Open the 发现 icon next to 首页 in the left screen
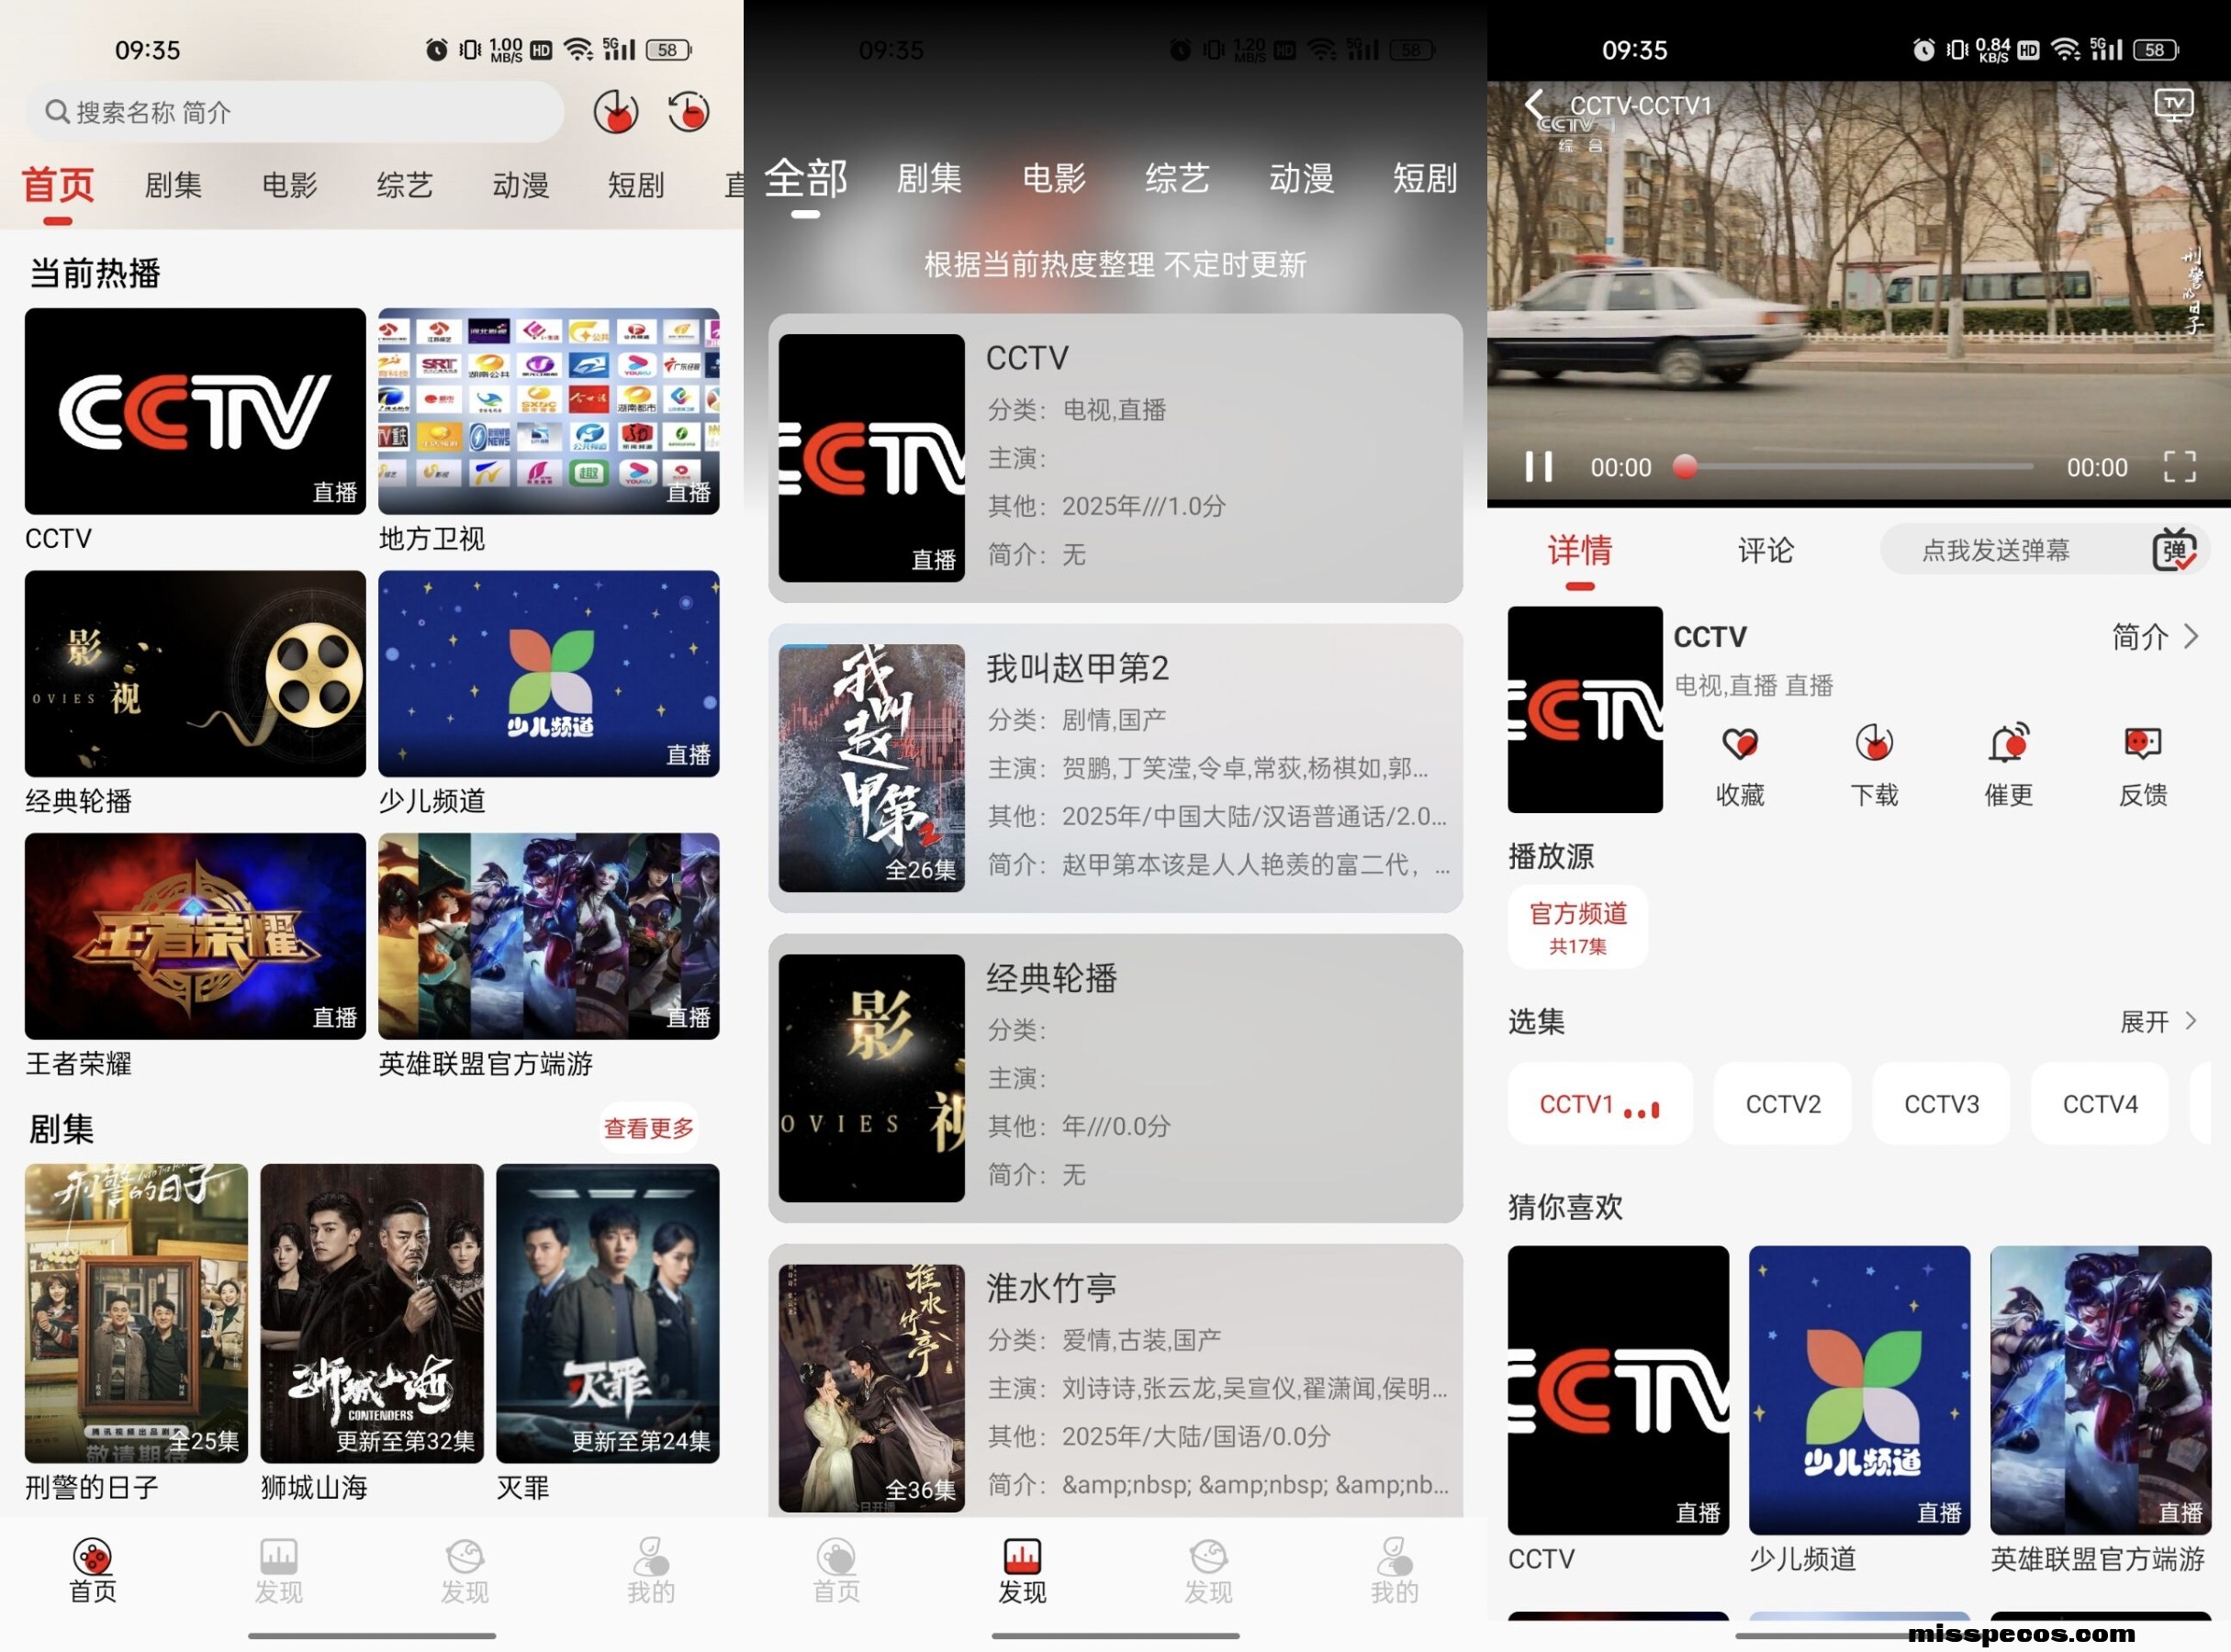The width and height of the screenshot is (2231, 1652). coord(278,1556)
